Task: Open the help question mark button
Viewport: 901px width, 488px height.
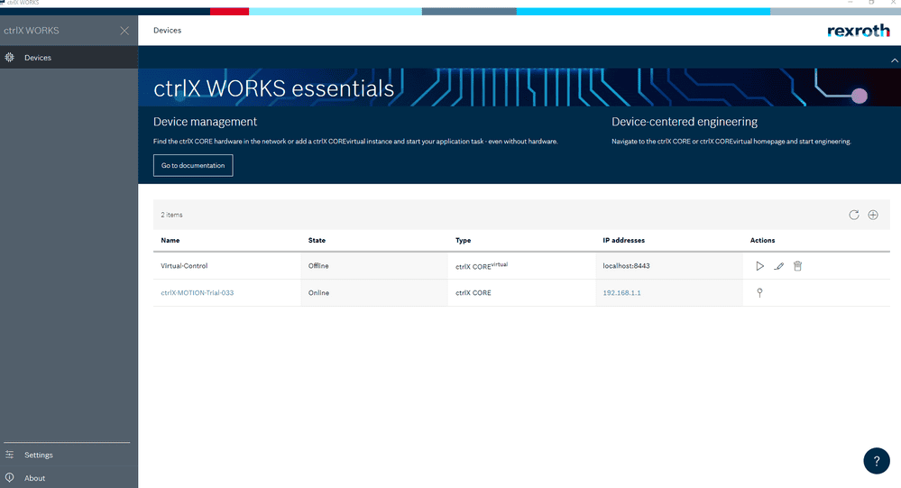Action: coord(876,461)
